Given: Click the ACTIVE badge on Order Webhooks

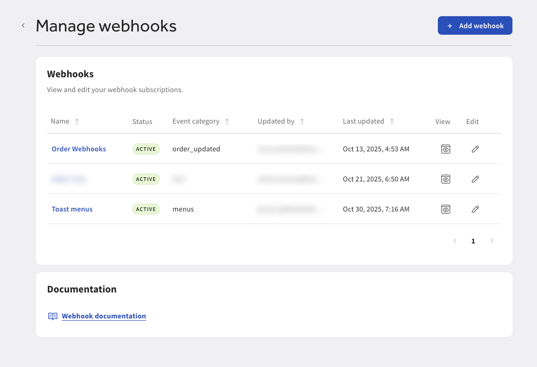Looking at the screenshot, I should click(146, 149).
